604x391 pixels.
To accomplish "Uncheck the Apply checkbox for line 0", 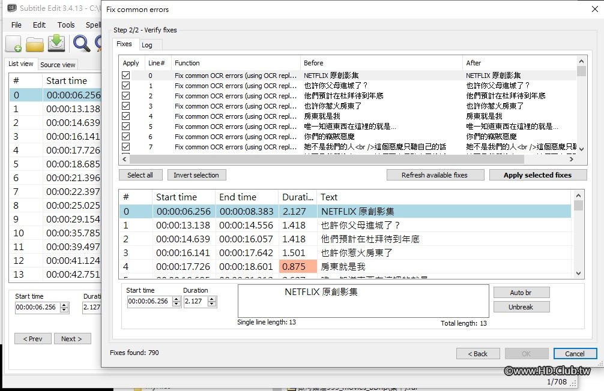I will (x=126, y=75).
